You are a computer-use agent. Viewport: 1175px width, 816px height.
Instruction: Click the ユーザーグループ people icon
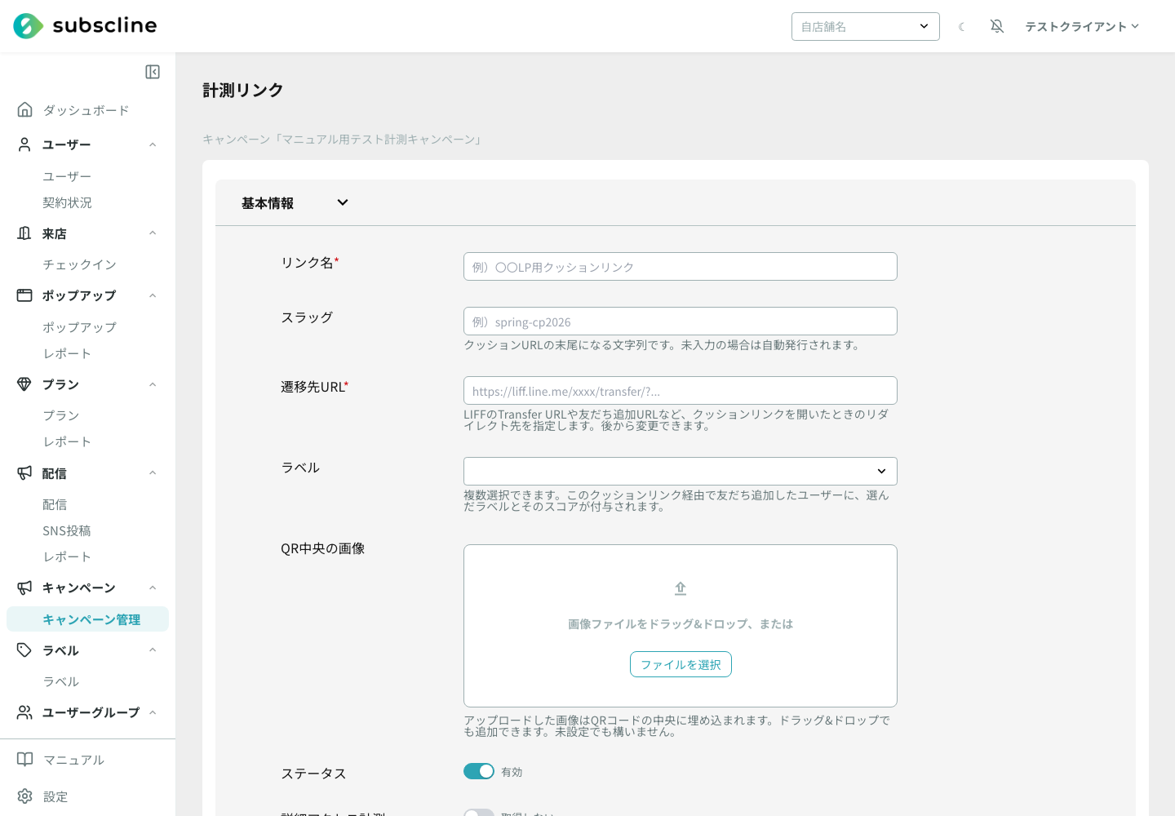point(24,712)
